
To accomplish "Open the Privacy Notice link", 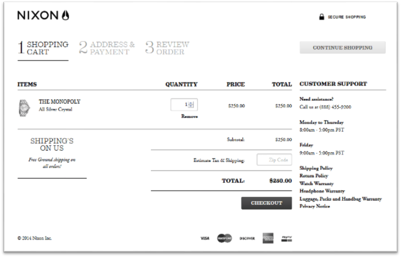I will click(315, 206).
